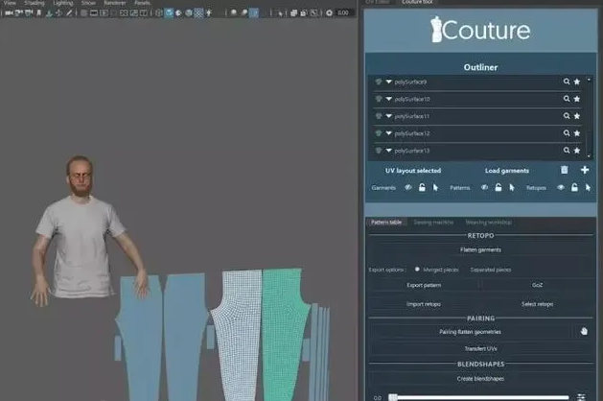603x401 pixels.
Task: Click Transfert UVs button
Action: (480, 348)
